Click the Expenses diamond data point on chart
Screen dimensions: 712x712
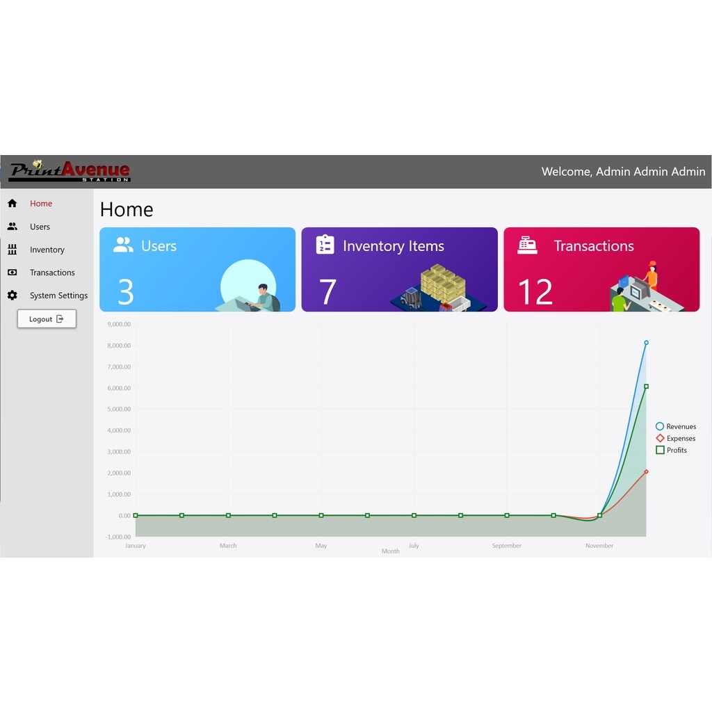[646, 471]
